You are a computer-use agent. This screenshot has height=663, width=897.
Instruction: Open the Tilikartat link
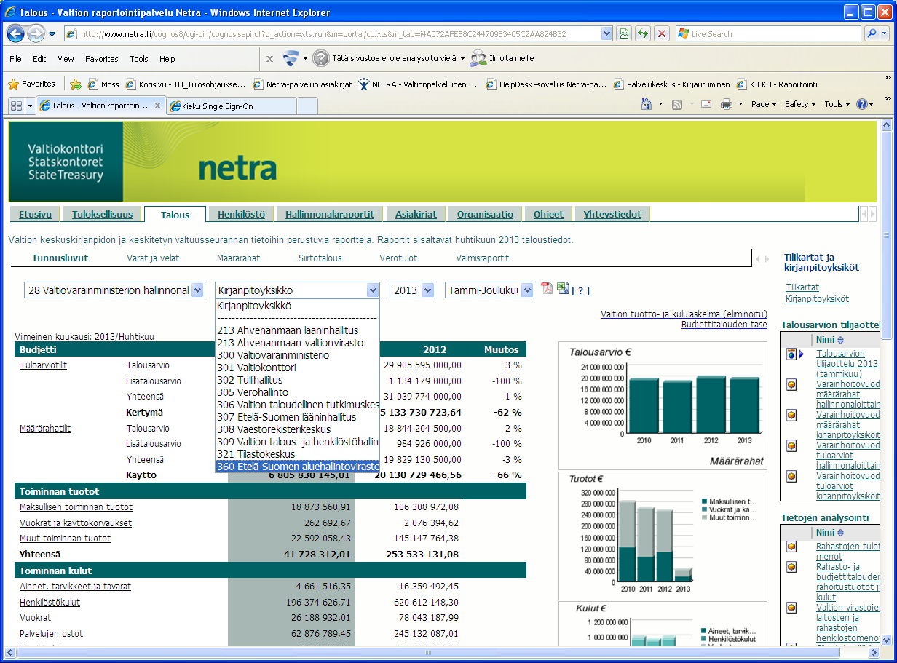coord(802,287)
